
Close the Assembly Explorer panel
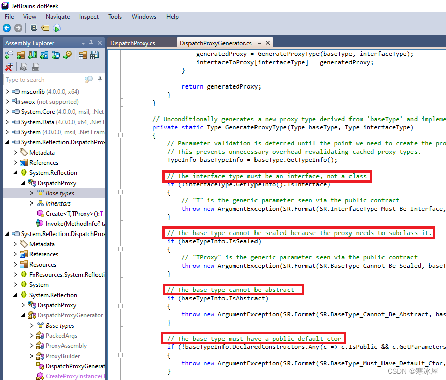(100, 43)
